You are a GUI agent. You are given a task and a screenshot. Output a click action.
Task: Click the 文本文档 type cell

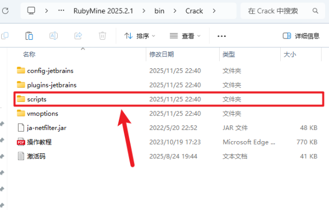click(x=235, y=156)
